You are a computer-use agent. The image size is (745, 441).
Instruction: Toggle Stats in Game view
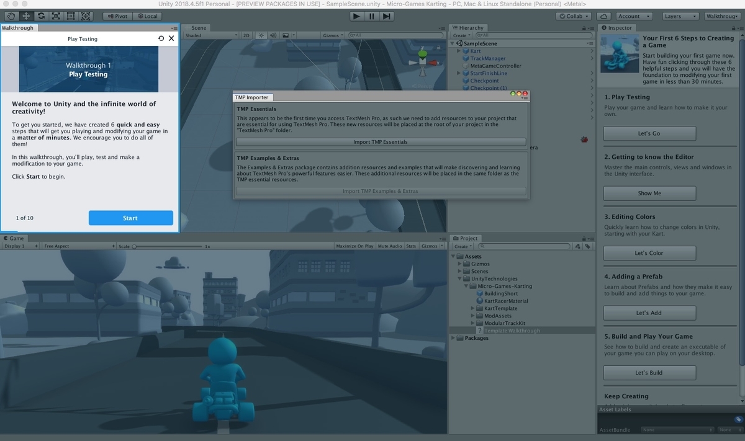click(x=411, y=246)
